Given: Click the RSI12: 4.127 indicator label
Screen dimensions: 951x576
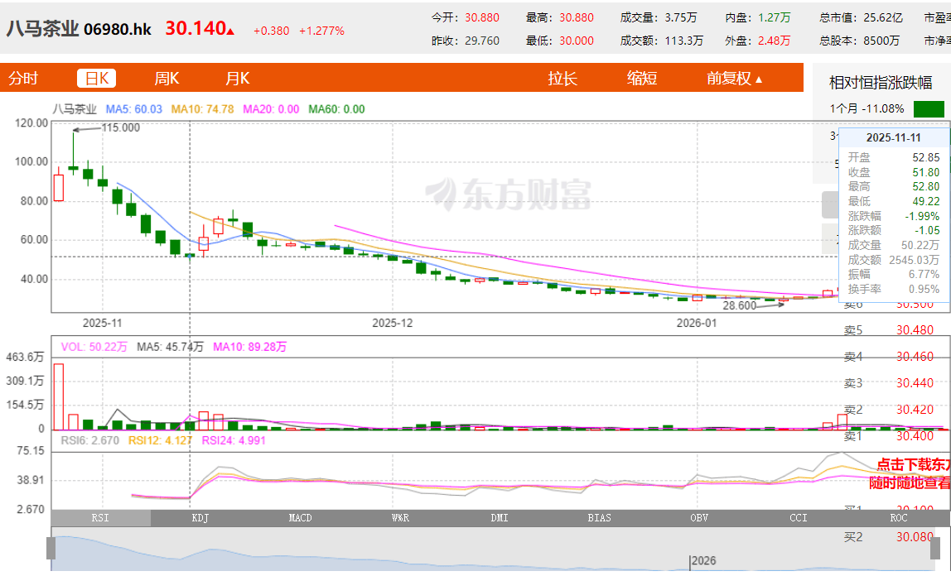Looking at the screenshot, I should (x=160, y=440).
